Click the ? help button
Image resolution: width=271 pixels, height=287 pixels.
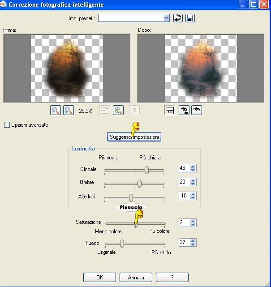tap(172, 278)
